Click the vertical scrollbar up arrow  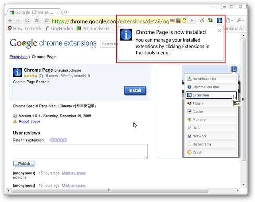click(x=243, y=35)
